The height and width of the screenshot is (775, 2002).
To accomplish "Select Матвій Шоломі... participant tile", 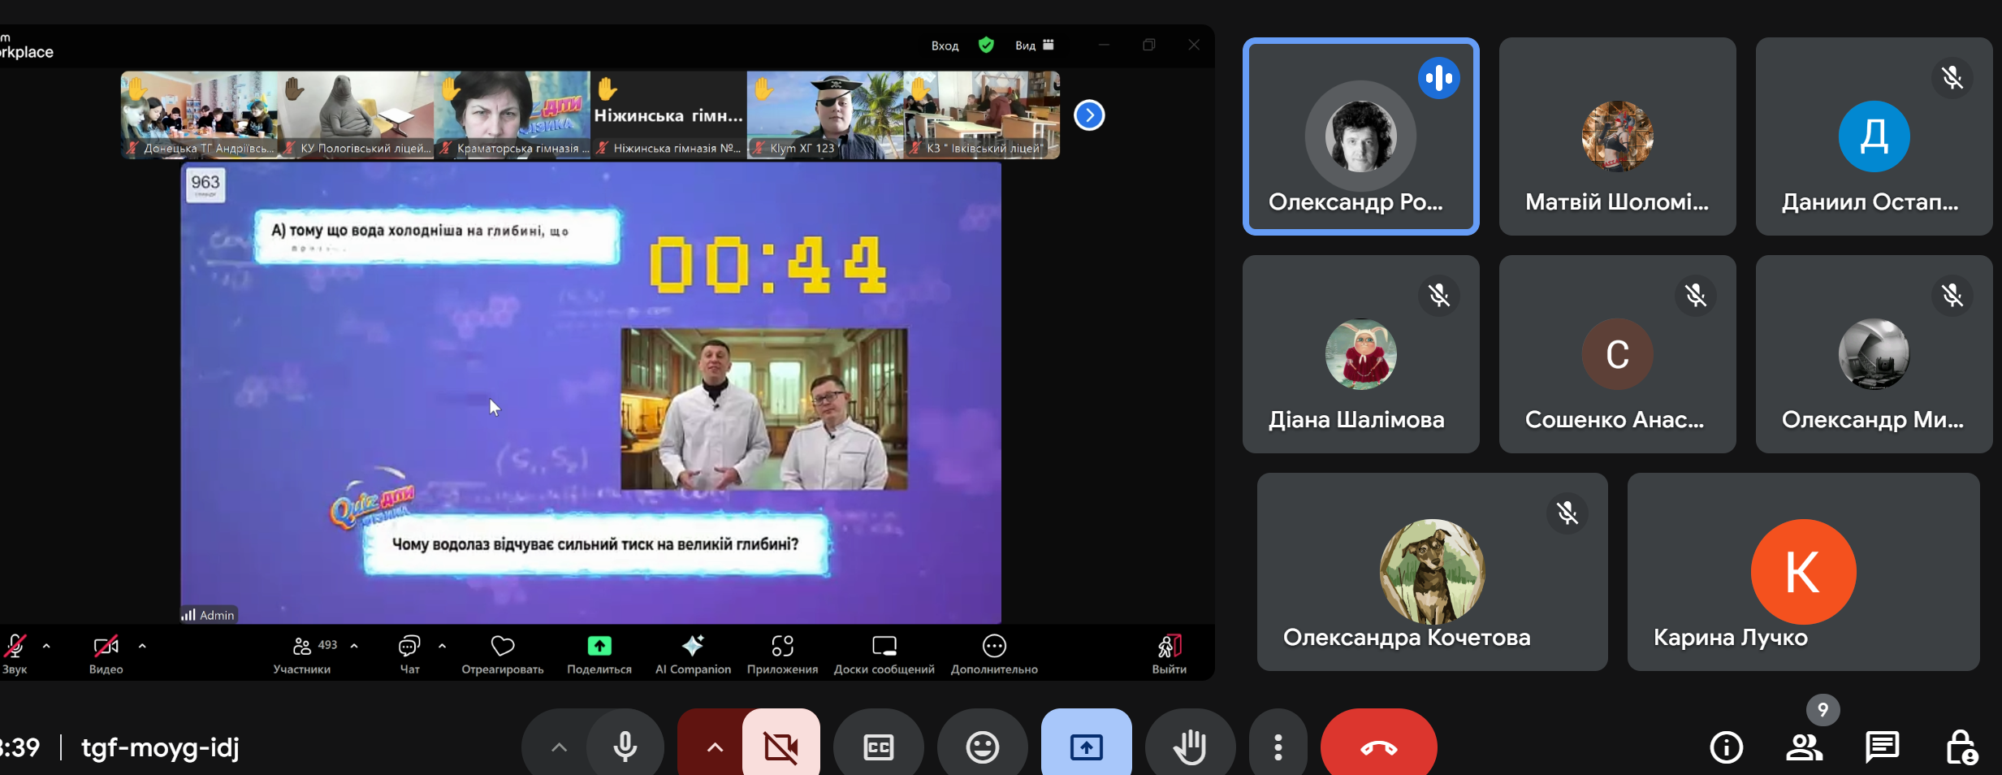I will click(x=1617, y=136).
